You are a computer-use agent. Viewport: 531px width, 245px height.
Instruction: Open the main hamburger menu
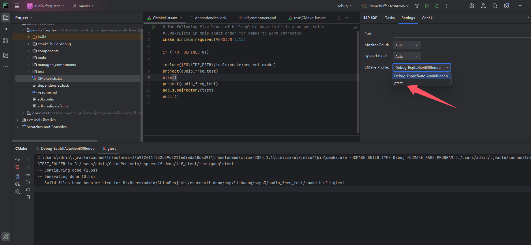(17, 6)
